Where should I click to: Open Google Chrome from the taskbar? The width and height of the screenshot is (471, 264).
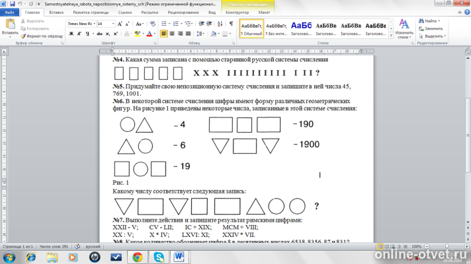(138, 257)
